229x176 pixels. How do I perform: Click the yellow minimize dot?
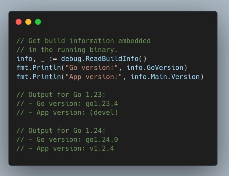click(x=28, y=22)
